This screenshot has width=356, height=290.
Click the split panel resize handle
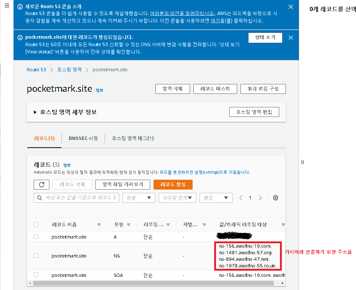click(x=302, y=162)
